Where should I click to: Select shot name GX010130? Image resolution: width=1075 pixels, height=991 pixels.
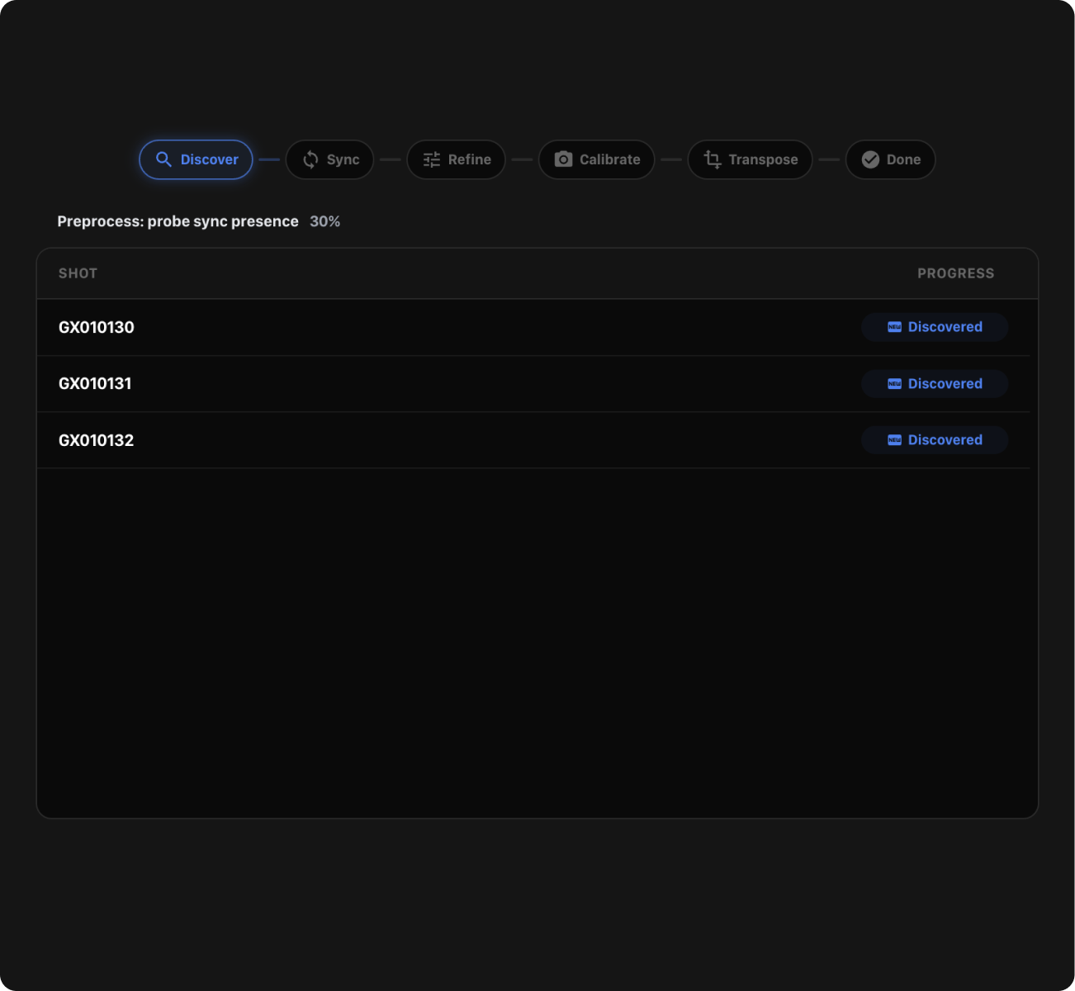click(97, 327)
